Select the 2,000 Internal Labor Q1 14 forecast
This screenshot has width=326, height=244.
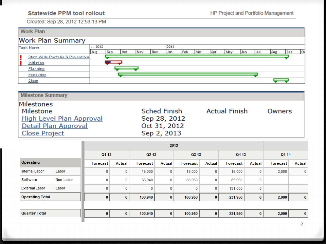276,171
